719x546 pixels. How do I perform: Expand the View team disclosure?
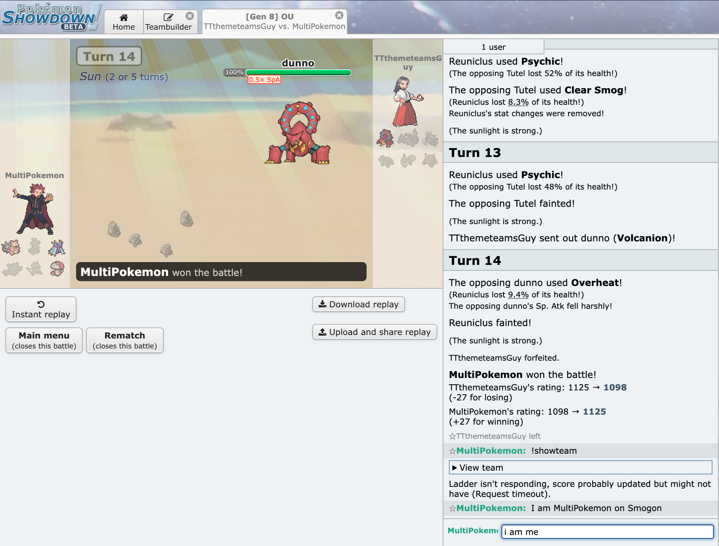(580, 468)
